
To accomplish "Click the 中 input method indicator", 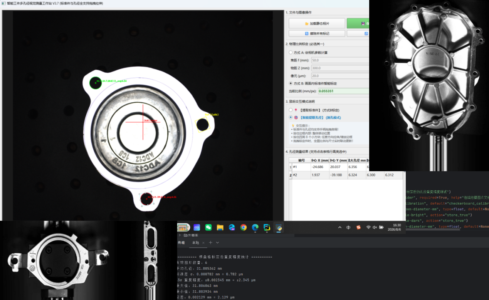I will tap(348, 227).
